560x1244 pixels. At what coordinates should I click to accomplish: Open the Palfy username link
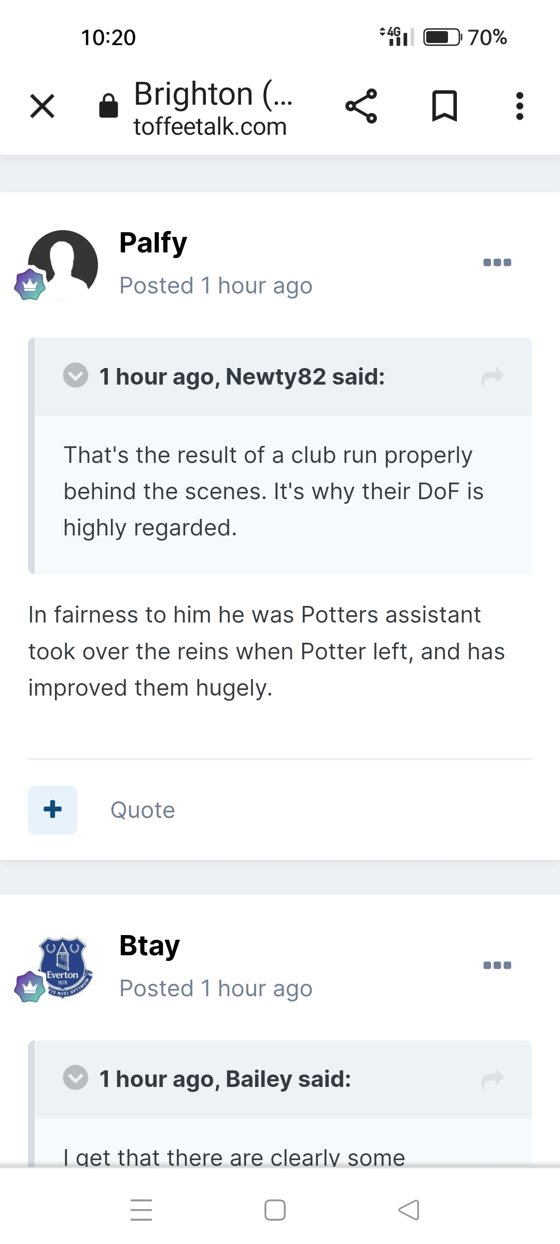tap(153, 243)
